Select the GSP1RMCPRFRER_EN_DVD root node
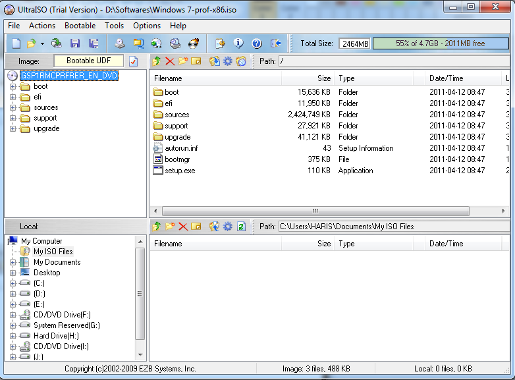Screen dimensions: 515x380 click(69, 76)
